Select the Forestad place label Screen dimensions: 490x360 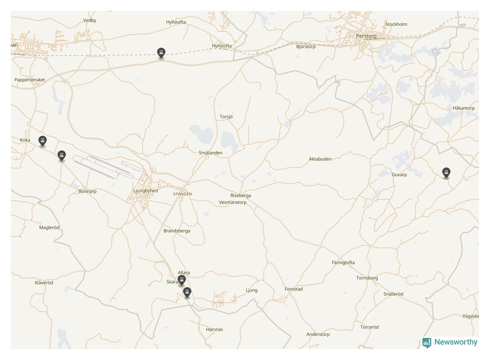[x=294, y=289]
